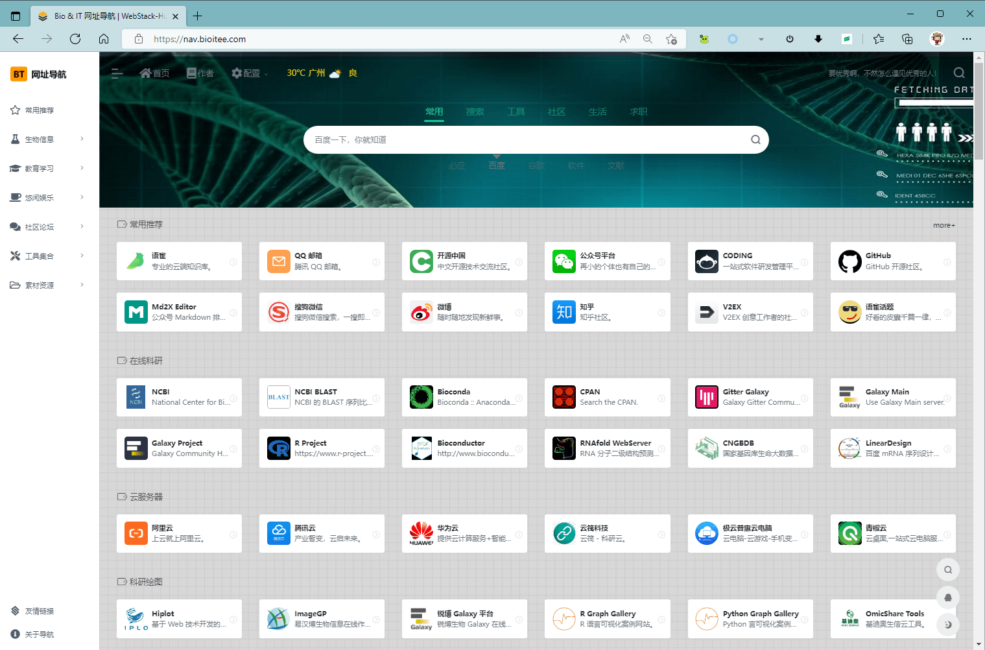Select the 生活 search tab
The height and width of the screenshot is (650, 985).
(598, 112)
